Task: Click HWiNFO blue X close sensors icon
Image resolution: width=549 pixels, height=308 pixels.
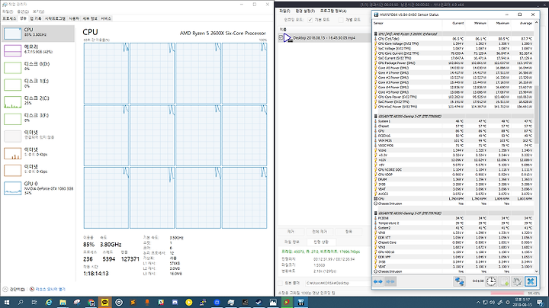Action: [531, 281]
